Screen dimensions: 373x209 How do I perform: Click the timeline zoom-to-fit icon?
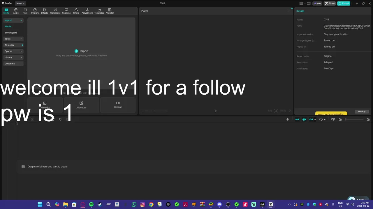pyautogui.click(x=333, y=119)
